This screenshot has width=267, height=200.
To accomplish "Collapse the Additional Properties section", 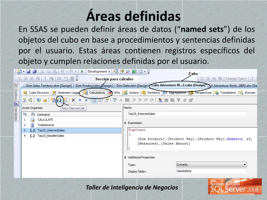I will [x=125, y=158].
